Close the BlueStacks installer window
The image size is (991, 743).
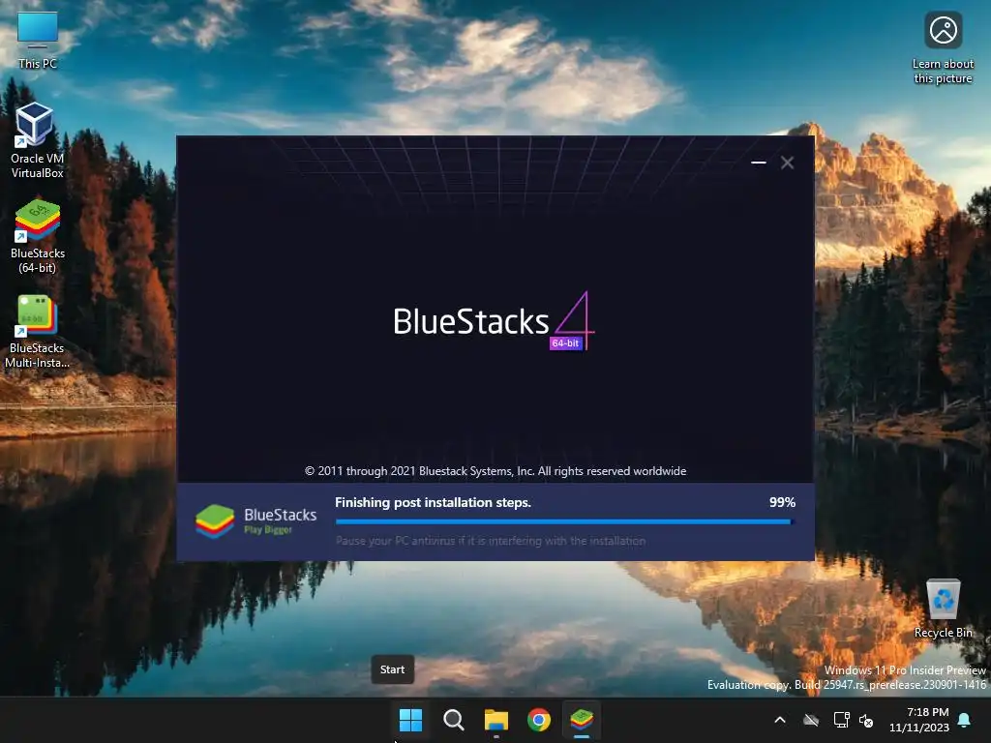[x=787, y=163]
